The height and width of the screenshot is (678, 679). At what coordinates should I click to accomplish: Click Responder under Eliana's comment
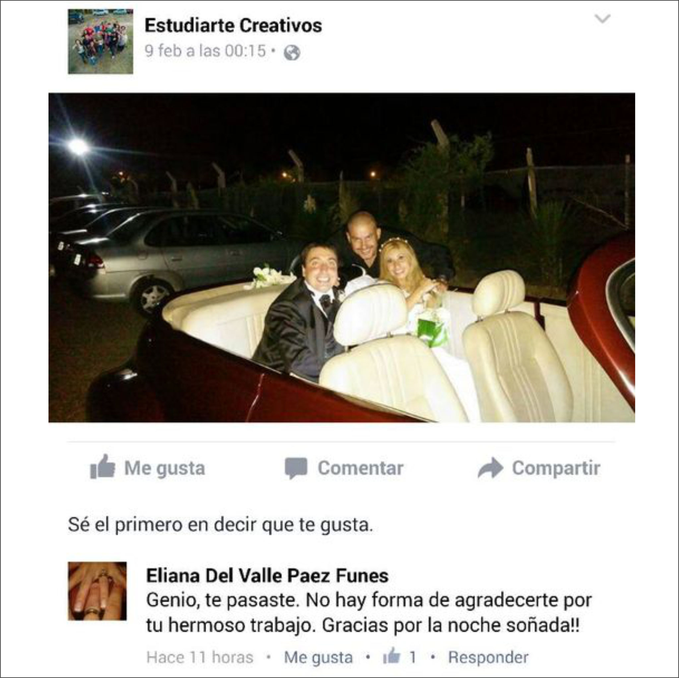coord(488,657)
